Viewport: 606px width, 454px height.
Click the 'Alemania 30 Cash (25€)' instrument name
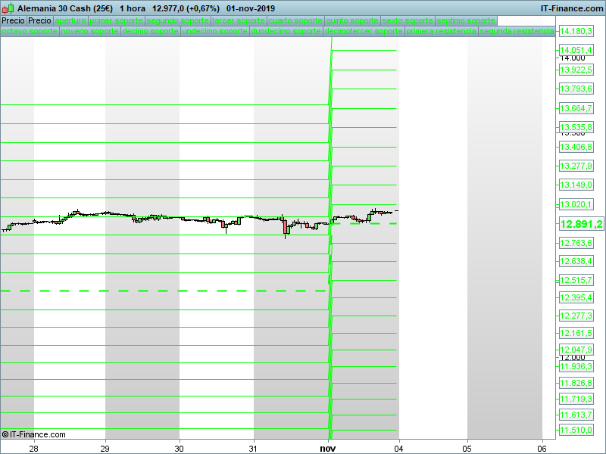[x=65, y=8]
